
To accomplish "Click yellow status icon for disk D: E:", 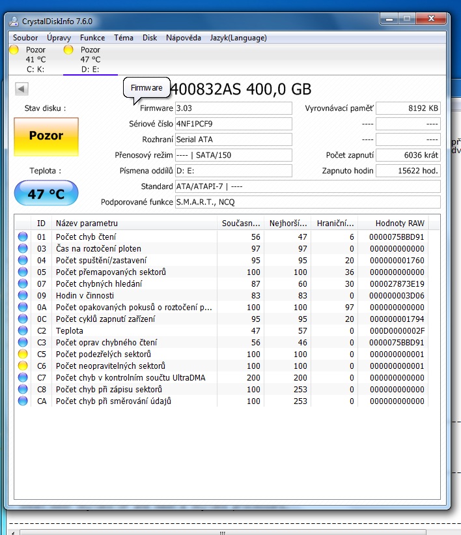I will coord(69,50).
